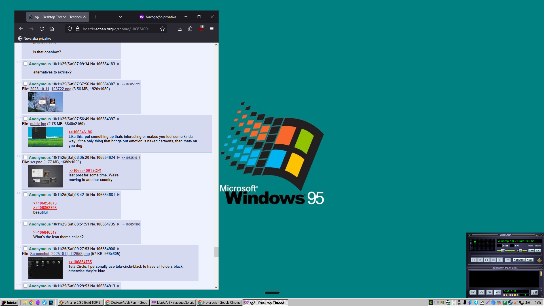This screenshot has width=544, height=306.
Task: Skip to next track in Winamp
Action: click(x=500, y=260)
